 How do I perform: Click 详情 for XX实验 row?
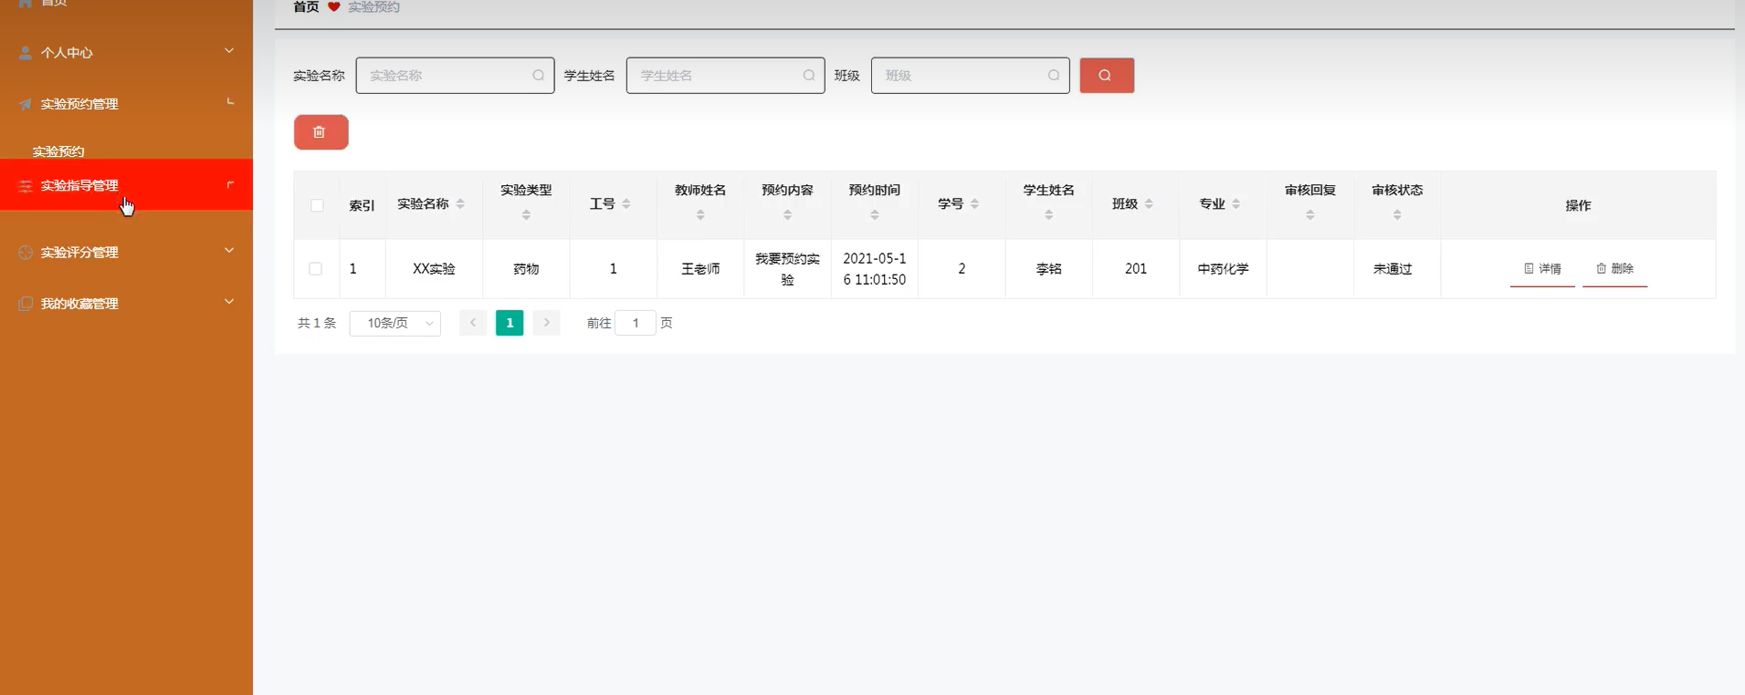pos(1542,269)
